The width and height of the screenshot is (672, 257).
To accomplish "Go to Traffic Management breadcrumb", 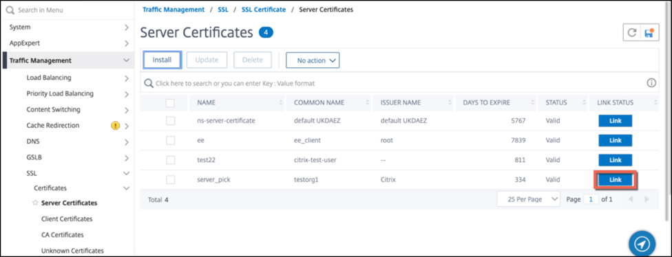I will tap(174, 9).
